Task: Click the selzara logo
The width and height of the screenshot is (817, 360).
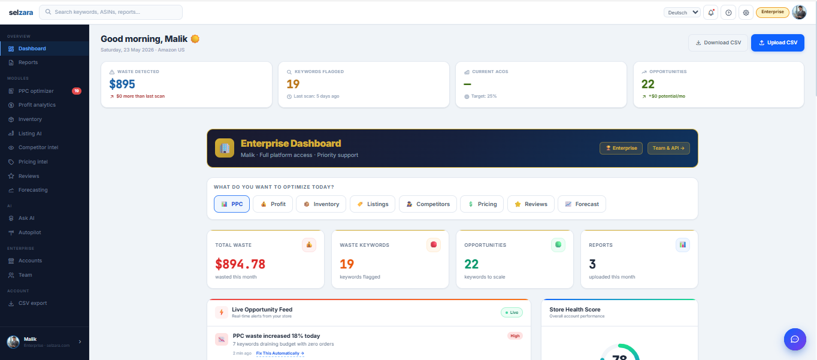Action: 21,12
